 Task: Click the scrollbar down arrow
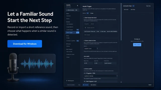coord(121,82)
